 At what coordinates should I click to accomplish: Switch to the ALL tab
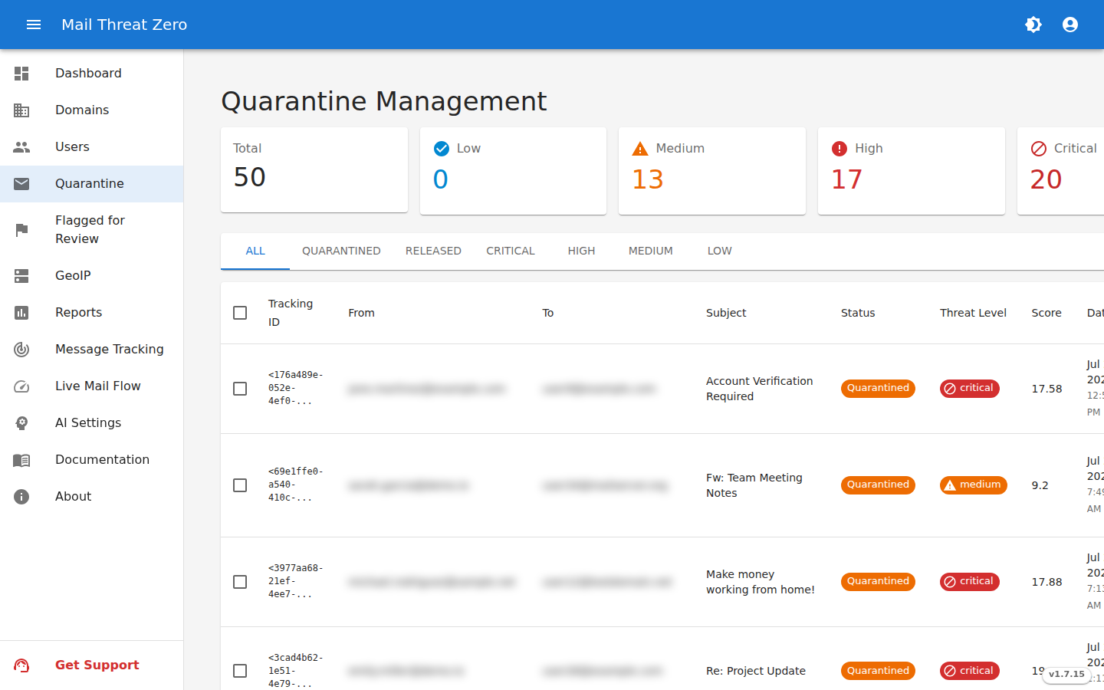click(255, 251)
